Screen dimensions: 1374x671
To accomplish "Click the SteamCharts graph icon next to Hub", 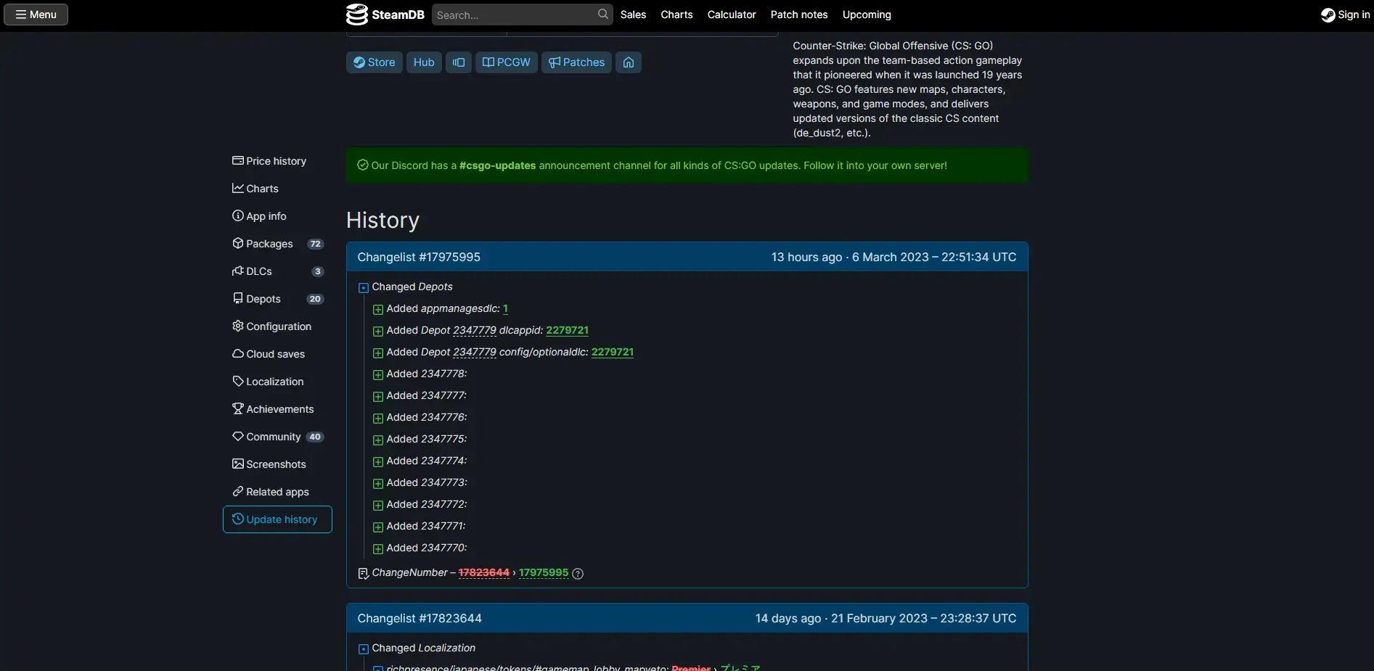I will point(458,62).
